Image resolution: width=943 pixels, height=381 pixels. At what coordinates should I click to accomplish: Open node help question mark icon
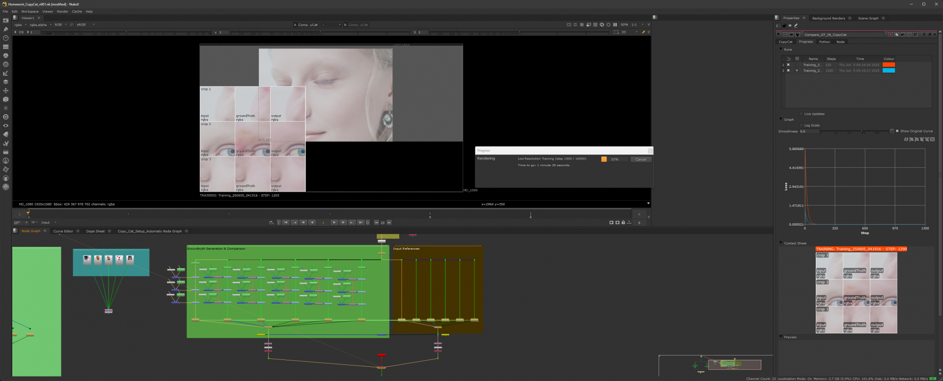coord(924,35)
